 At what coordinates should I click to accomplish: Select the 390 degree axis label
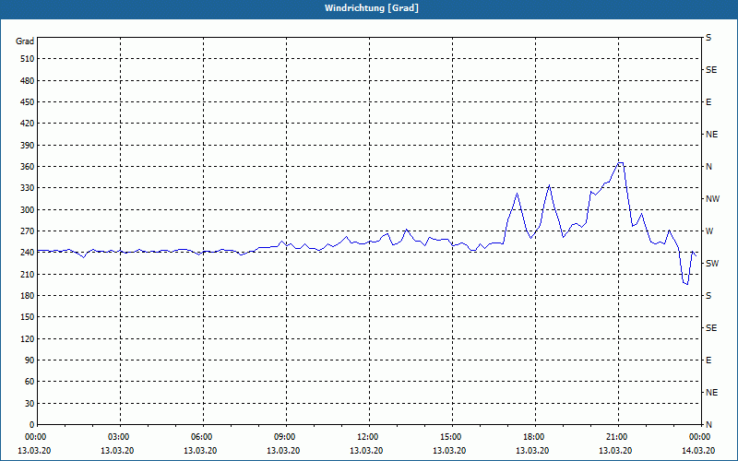point(28,146)
